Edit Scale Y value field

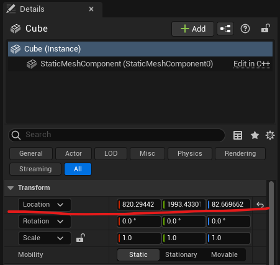[184, 238]
